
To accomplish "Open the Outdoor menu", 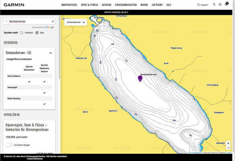I will pyautogui.click(x=106, y=5).
